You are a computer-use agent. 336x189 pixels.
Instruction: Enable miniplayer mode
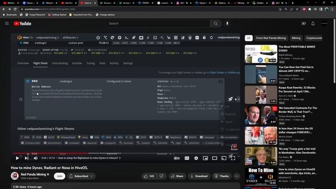(x=205, y=158)
